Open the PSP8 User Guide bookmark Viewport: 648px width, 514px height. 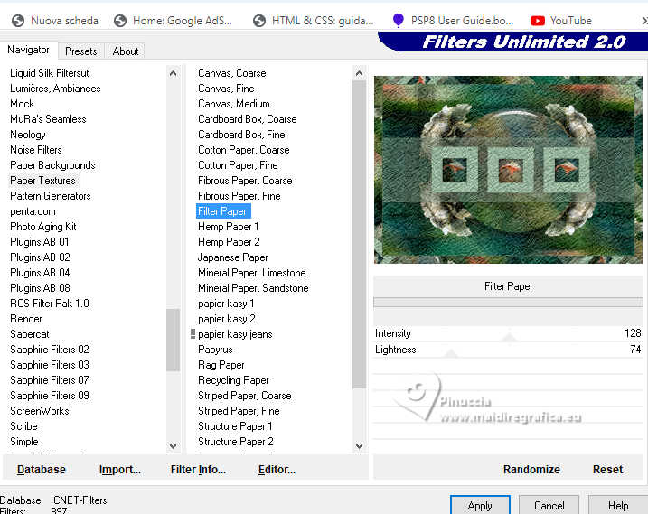click(x=453, y=21)
